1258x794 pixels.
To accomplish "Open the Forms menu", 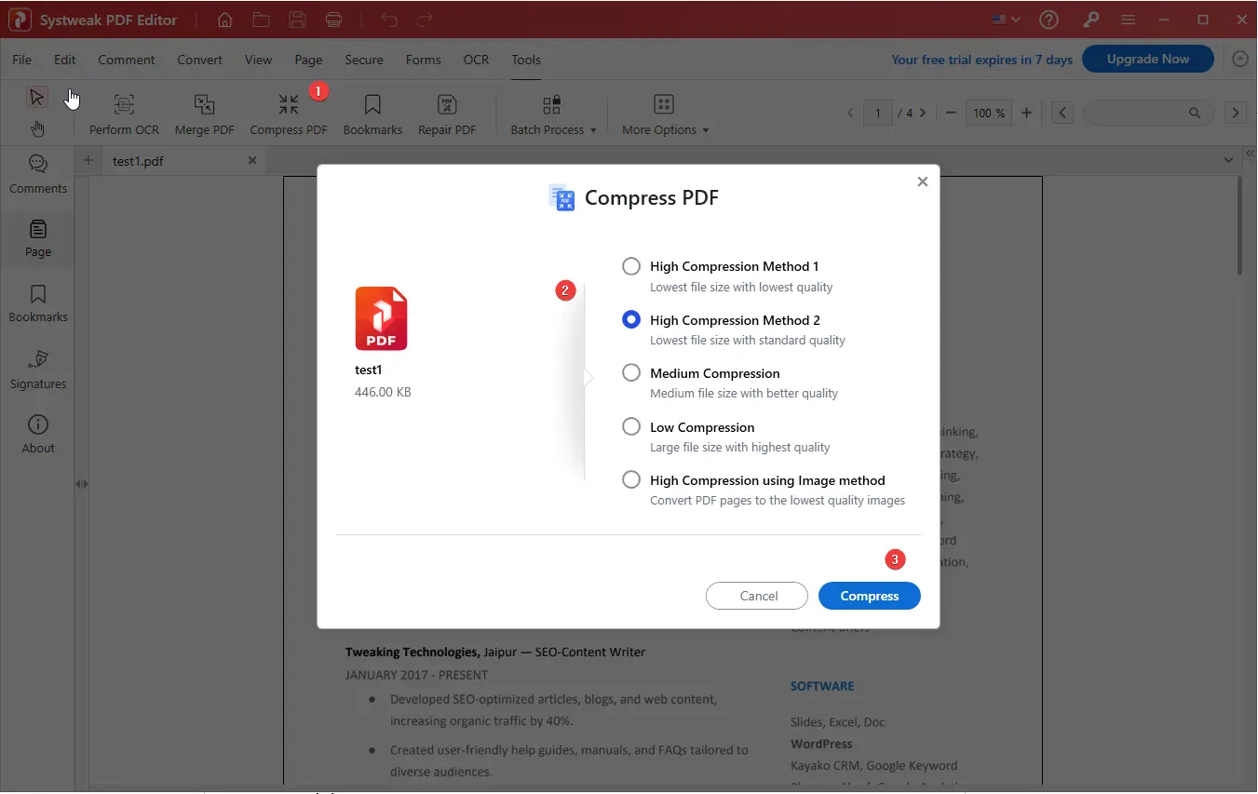I will click(423, 60).
